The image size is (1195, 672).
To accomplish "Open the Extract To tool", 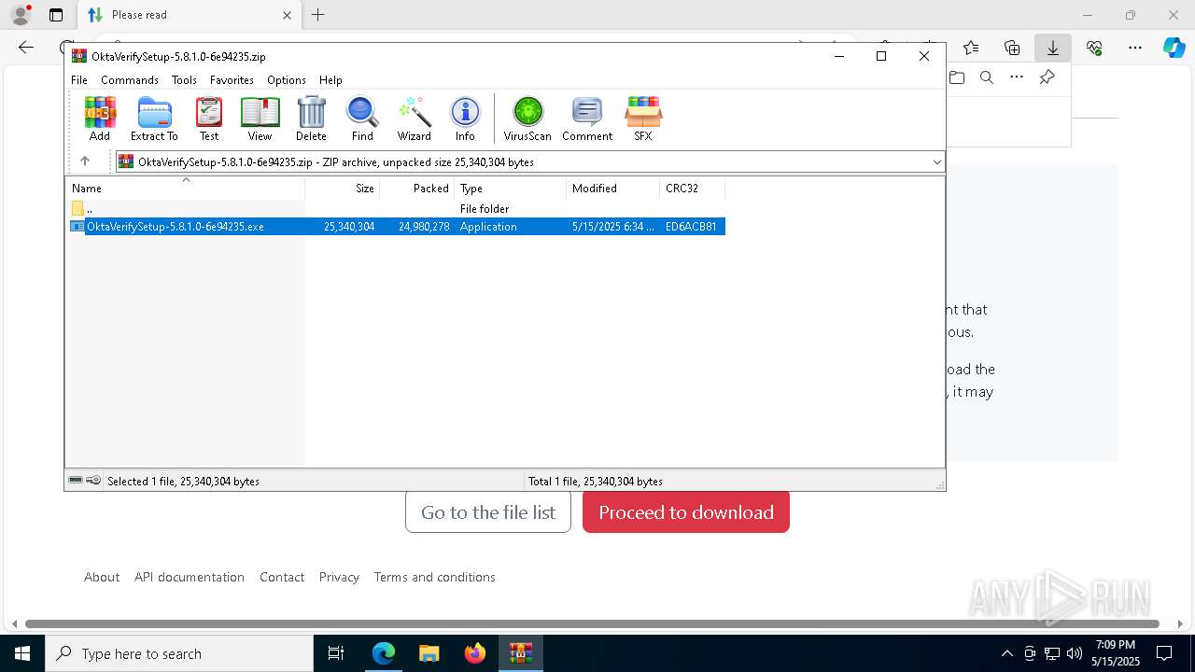I will [x=154, y=119].
